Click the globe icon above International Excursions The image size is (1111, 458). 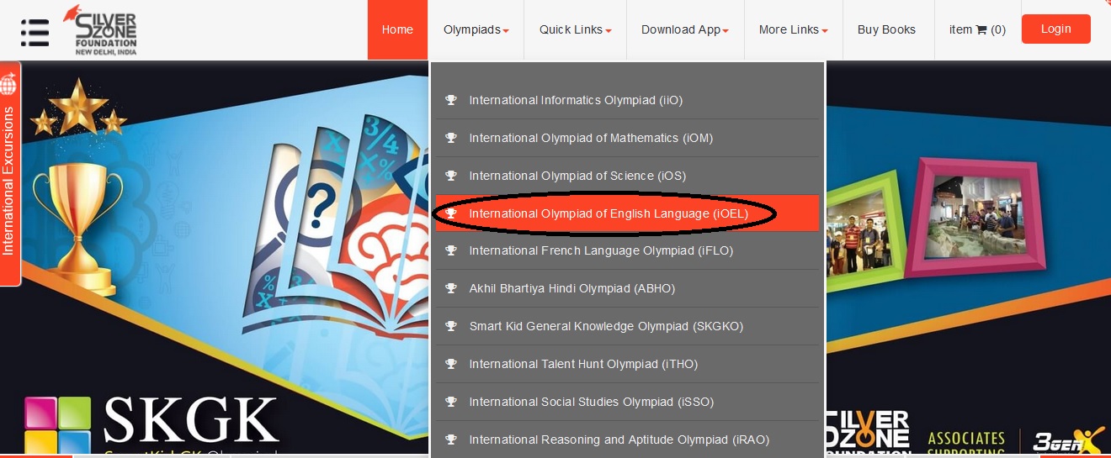(x=9, y=84)
